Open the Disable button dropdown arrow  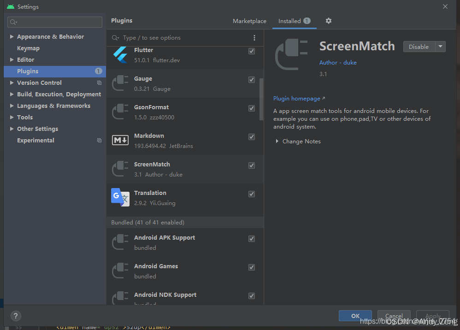click(440, 46)
